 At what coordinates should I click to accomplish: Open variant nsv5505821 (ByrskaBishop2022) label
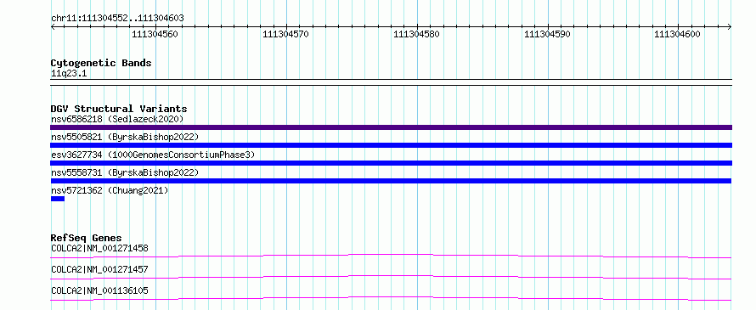coord(124,137)
